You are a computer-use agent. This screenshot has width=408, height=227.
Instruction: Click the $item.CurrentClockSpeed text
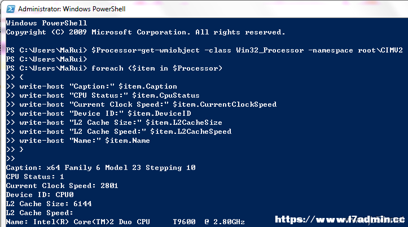pyautogui.click(x=225, y=104)
